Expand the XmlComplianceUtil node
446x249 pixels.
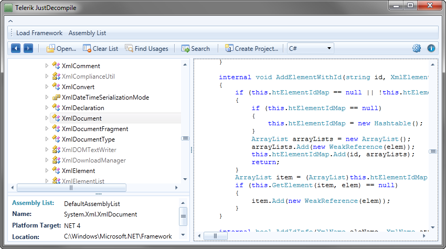47,76
